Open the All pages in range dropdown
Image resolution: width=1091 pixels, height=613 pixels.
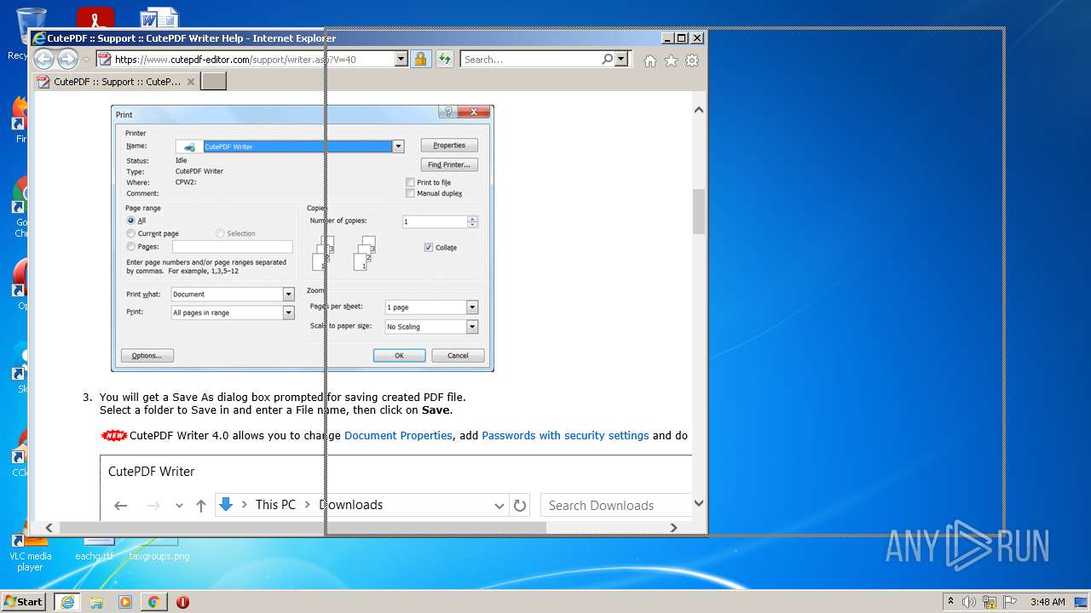(x=289, y=312)
